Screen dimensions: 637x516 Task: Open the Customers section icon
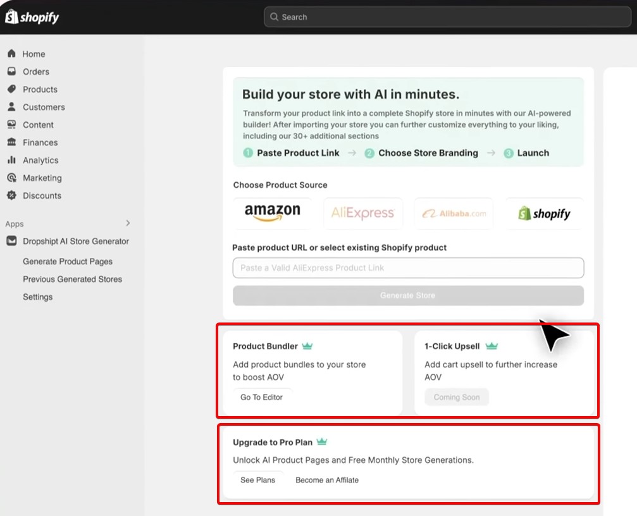[x=11, y=107]
